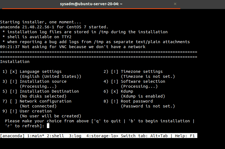Viewport: 225px width, 149px height.
Task: Click the Installation heading
Action: tap(15, 62)
